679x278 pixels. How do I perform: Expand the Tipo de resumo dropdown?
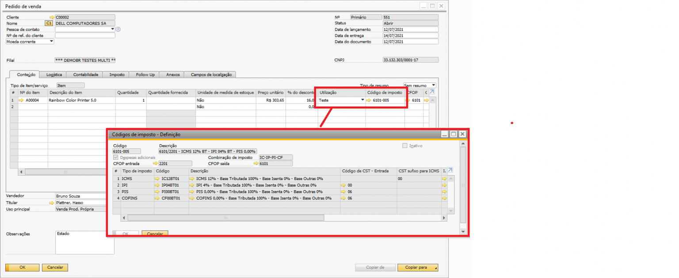[x=433, y=85]
